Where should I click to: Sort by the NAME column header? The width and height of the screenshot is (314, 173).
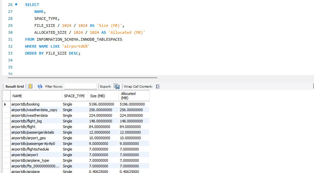pyautogui.click(x=17, y=96)
